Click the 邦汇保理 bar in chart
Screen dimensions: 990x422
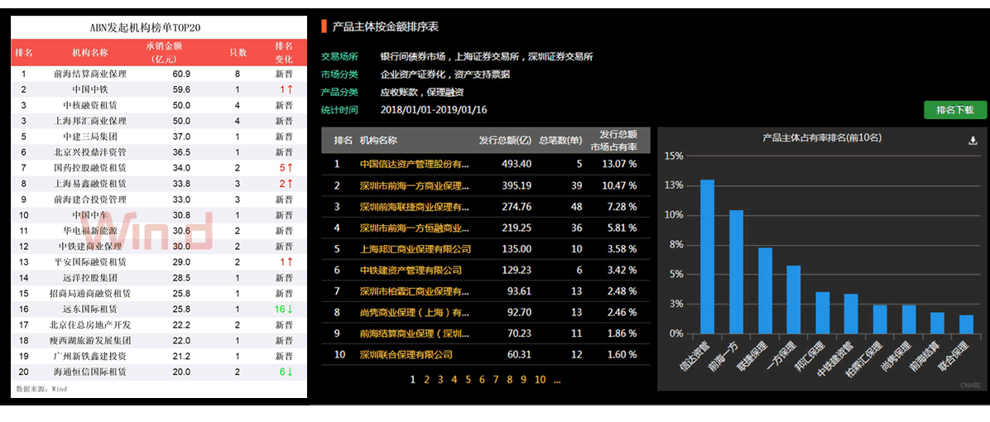(823, 313)
